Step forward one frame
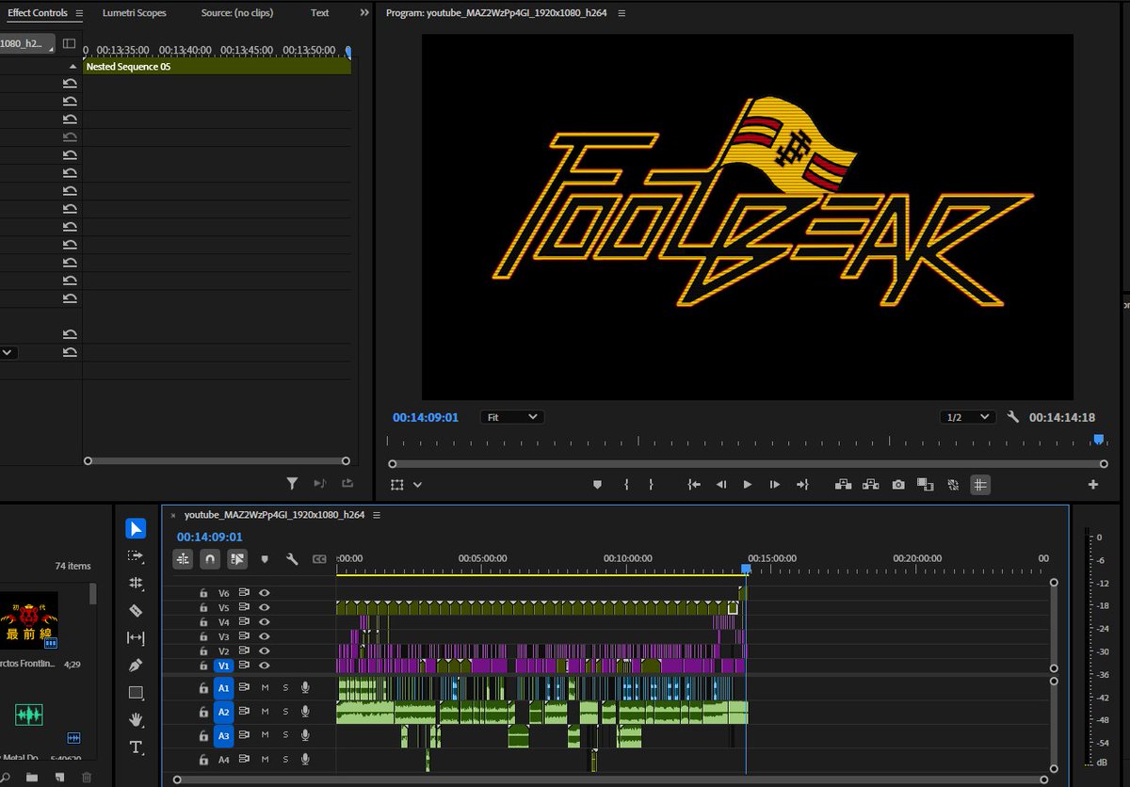Screen dimensions: 1130x787 tap(775, 485)
